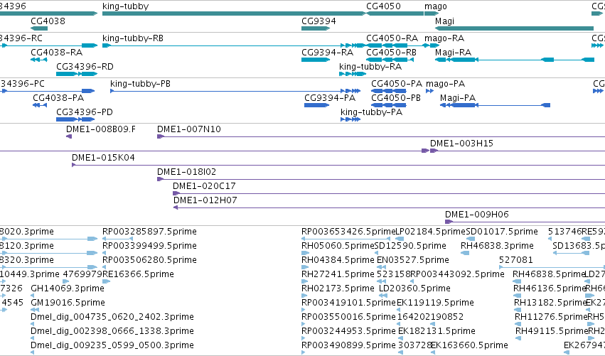Screen dimensions: 605x356
Task: Select transcript king-tubby-RB label
Action: pyautogui.click(x=133, y=38)
